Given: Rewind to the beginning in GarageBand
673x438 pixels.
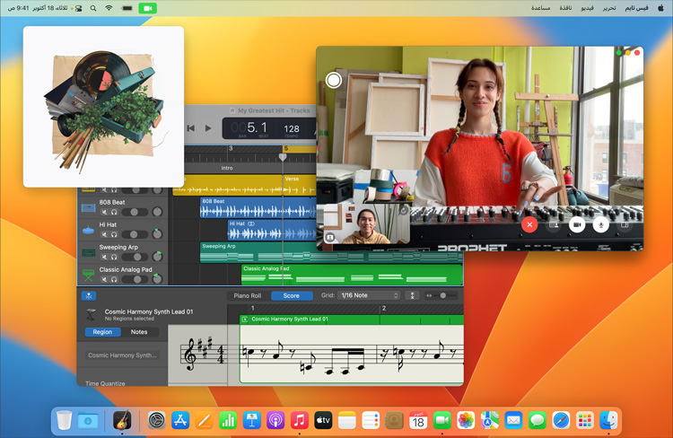Looking at the screenshot, I should point(191,128).
